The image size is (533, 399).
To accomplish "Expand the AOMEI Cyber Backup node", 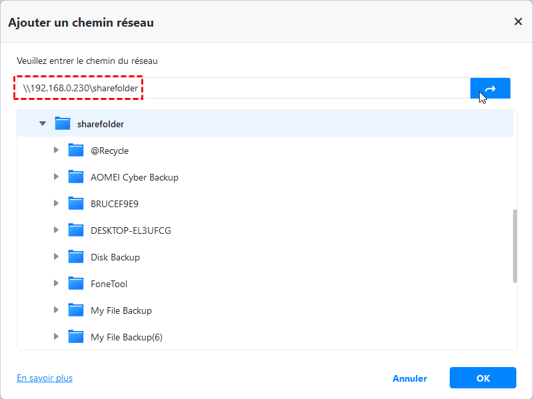I will 56,177.
